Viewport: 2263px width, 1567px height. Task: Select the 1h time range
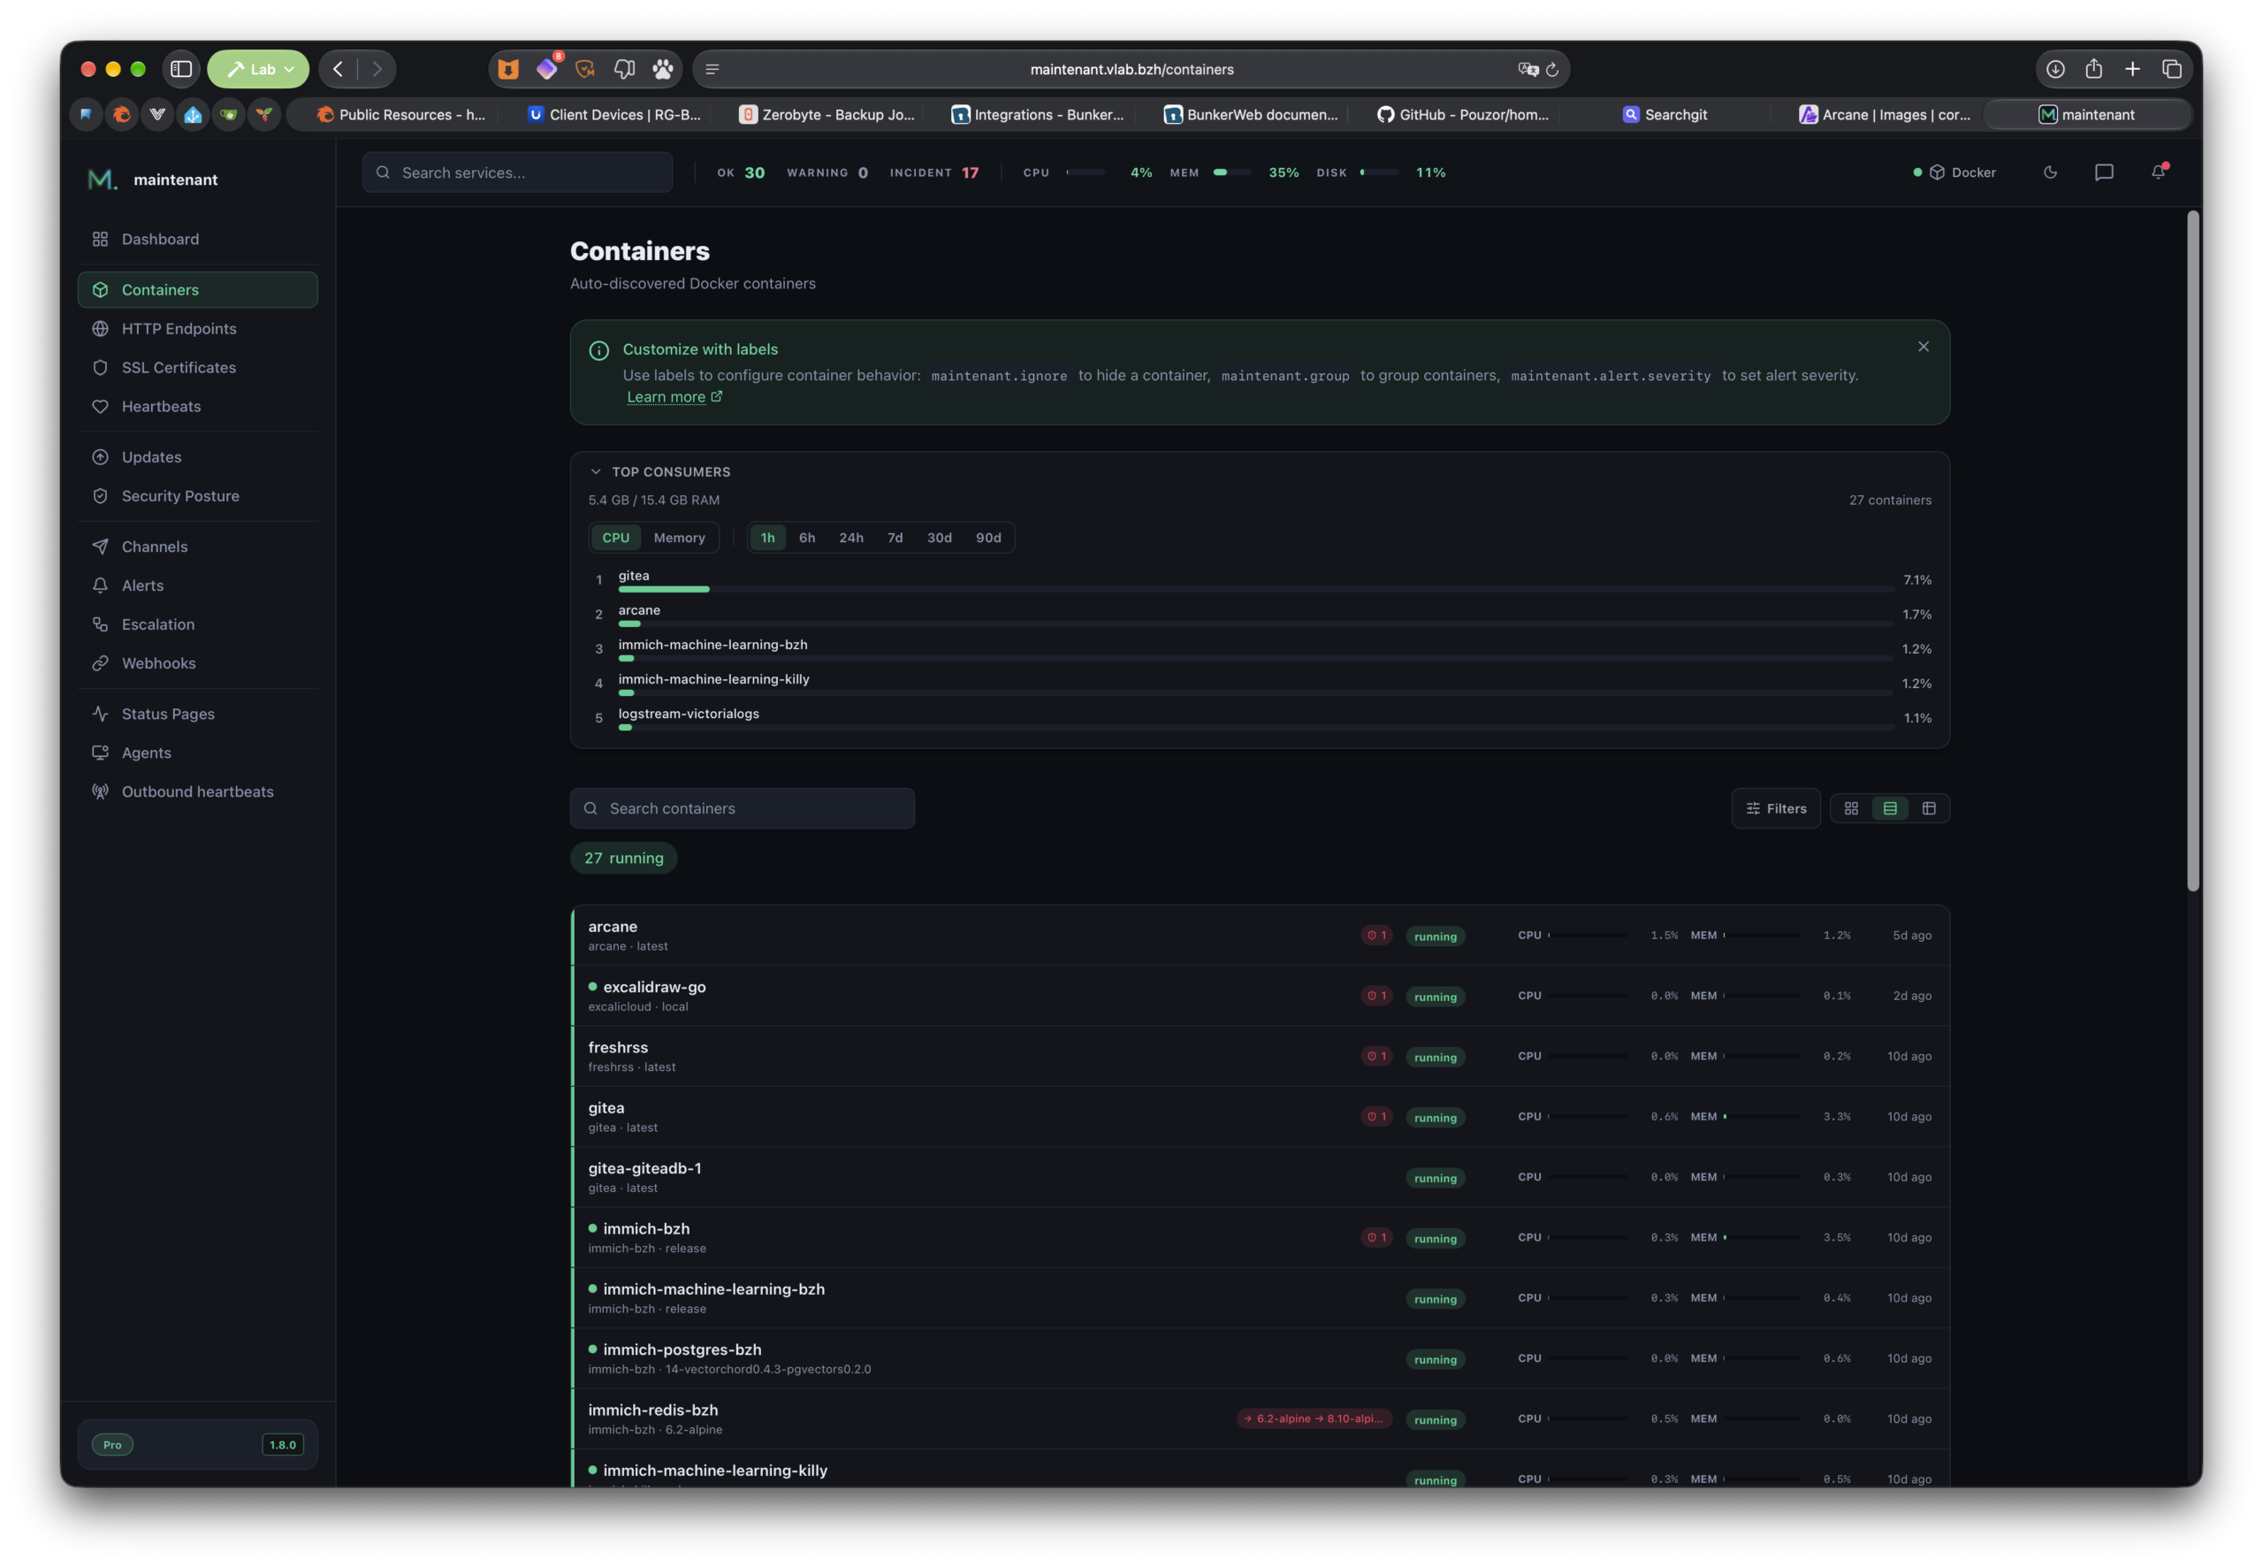click(x=767, y=538)
